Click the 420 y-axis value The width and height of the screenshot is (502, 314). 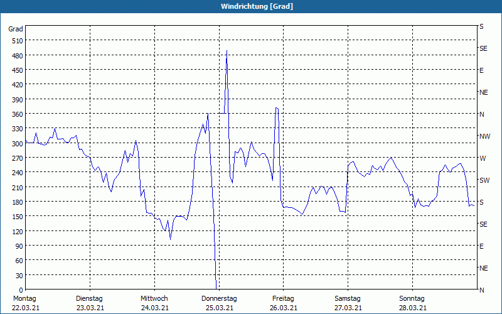click(18, 85)
